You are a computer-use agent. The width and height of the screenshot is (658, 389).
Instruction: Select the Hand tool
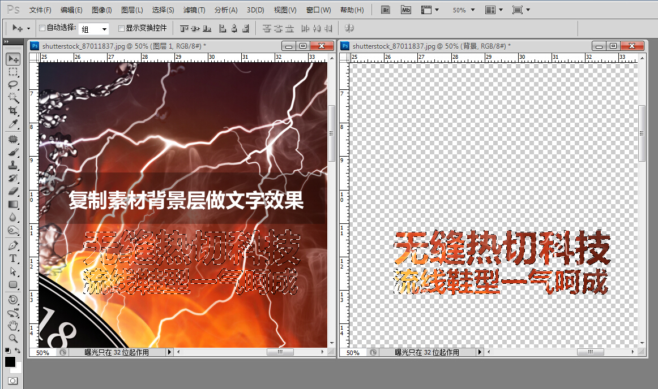(14, 326)
